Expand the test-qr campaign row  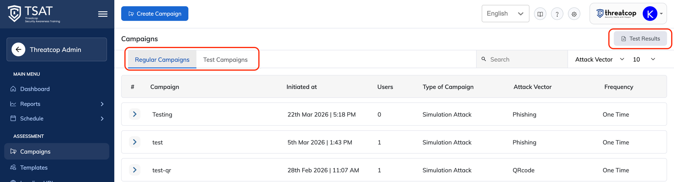135,170
